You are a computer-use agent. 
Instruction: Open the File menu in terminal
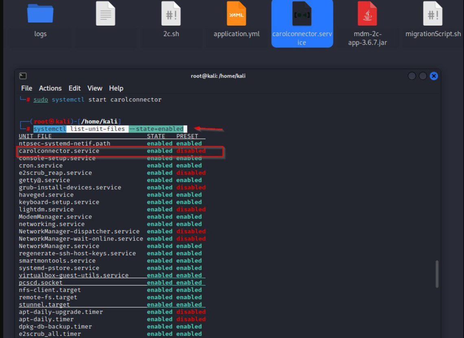26,88
